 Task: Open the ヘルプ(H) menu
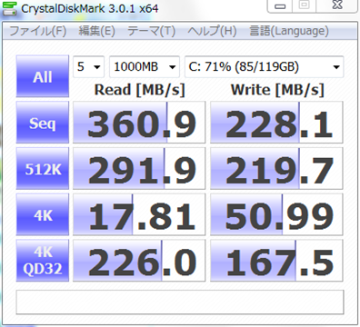[x=212, y=31]
